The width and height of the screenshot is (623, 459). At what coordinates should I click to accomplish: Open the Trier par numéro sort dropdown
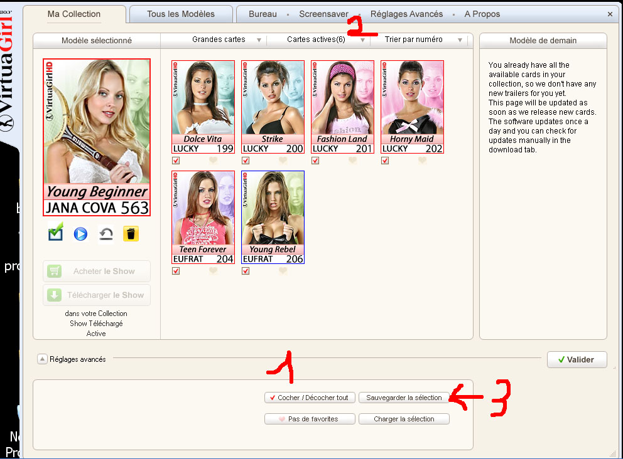point(423,40)
